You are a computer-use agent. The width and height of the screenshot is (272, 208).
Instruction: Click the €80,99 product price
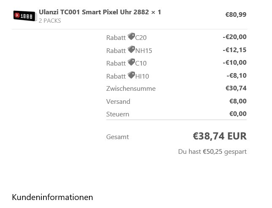236,15
